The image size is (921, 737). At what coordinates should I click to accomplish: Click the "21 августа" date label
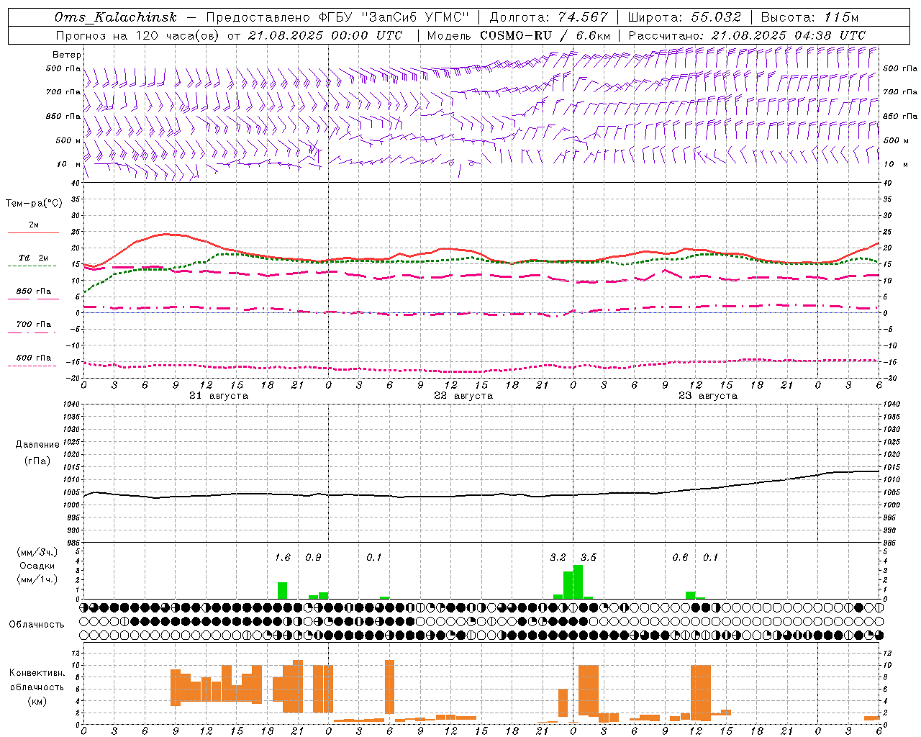pos(219,396)
